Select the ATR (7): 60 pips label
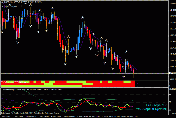Screen dimensions: 176x118 point(9,6)
